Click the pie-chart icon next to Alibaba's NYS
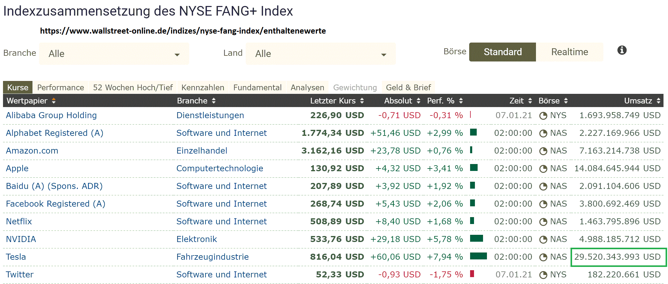Viewport: 668px width, 284px height. point(543,115)
